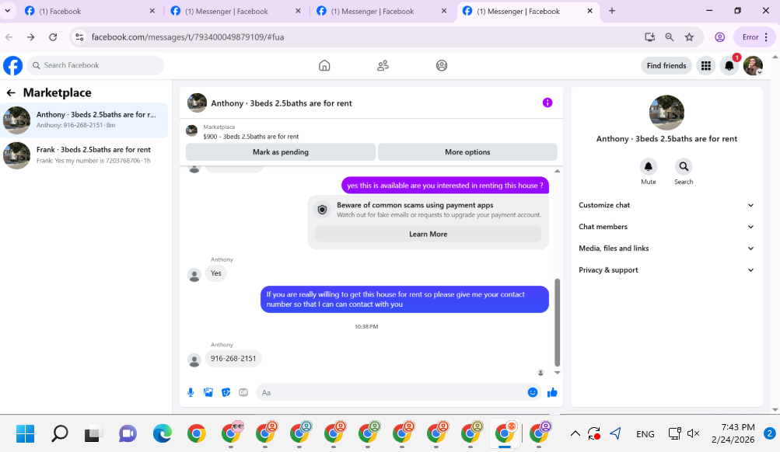Go to the Home feed icon
780x452 pixels.
pos(324,65)
